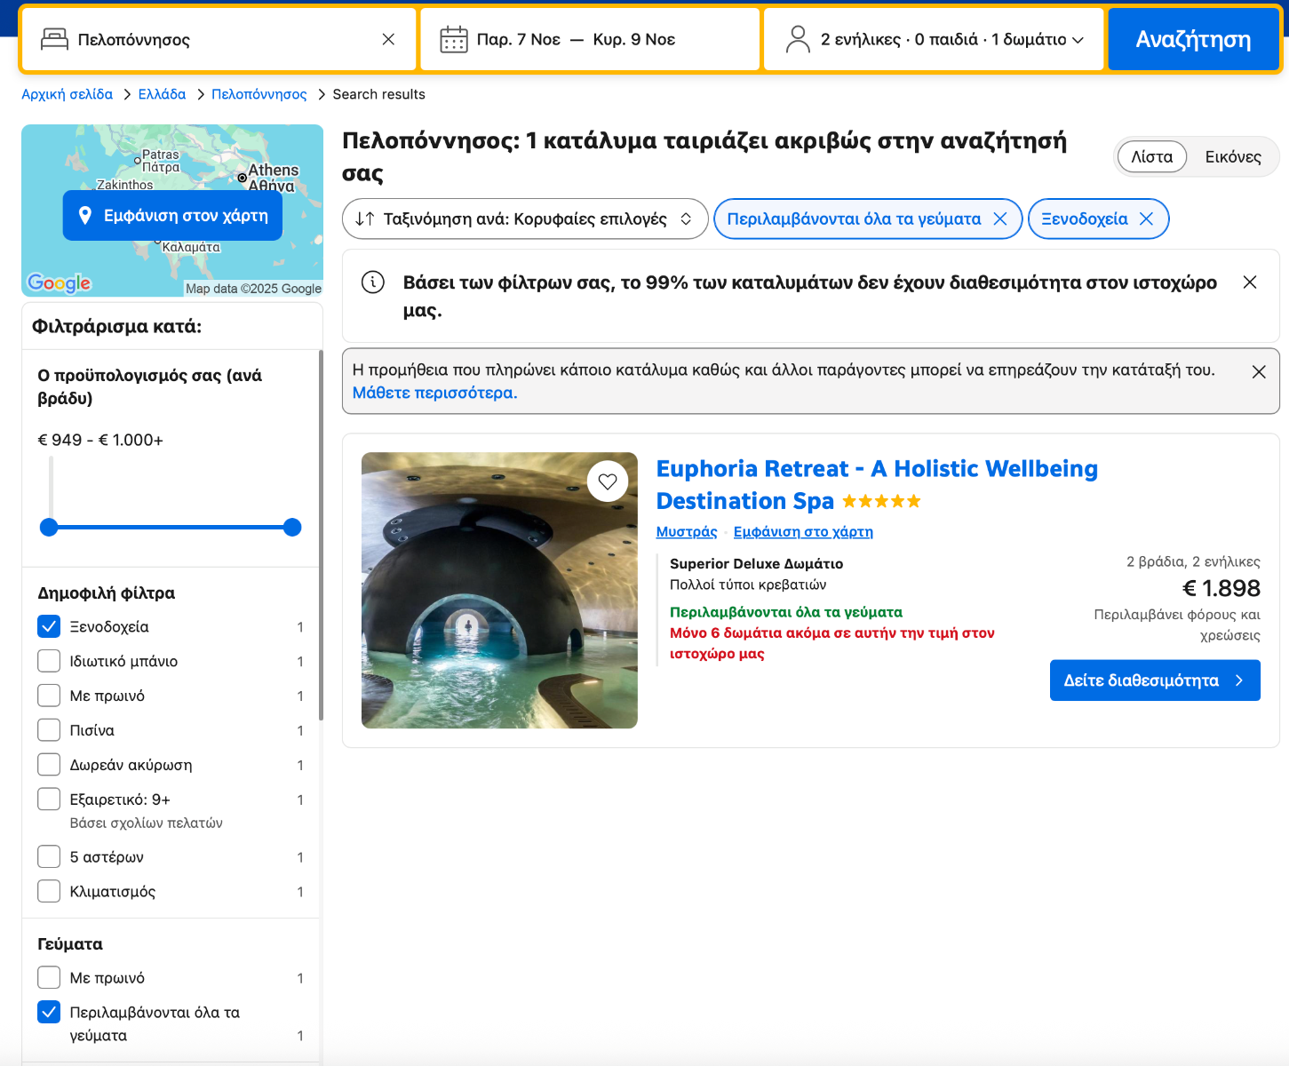The height and width of the screenshot is (1066, 1289).
Task: Remove the Ξενοδοχεία filter chip
Action: [x=1147, y=219]
